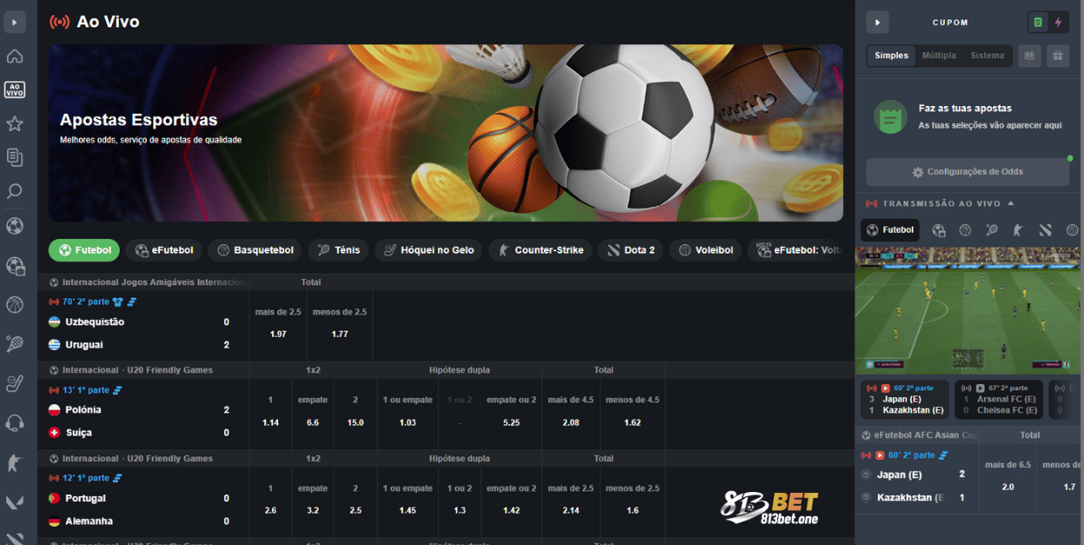Select the tennis racket icon in sidebar

[14, 344]
